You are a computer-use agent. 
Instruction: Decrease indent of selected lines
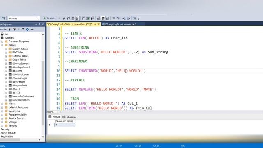pos(124,18)
